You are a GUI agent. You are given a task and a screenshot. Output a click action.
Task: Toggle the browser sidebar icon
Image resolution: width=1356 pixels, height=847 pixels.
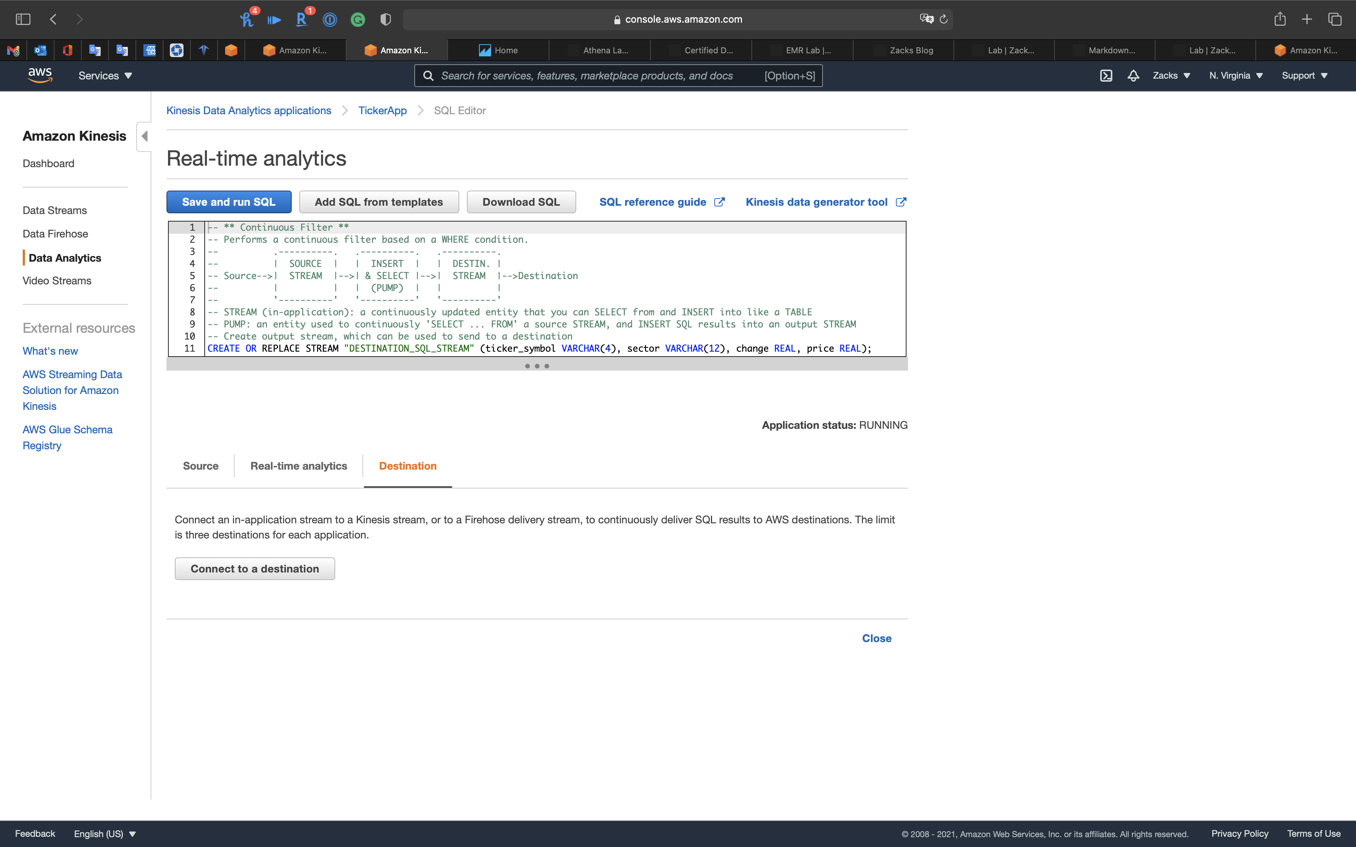23,19
